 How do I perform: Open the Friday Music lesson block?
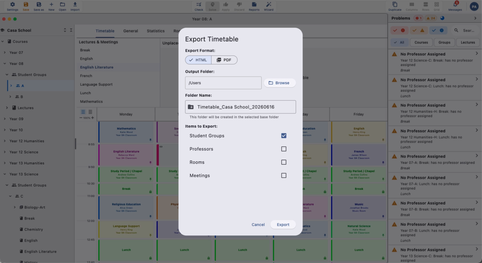click(x=359, y=208)
